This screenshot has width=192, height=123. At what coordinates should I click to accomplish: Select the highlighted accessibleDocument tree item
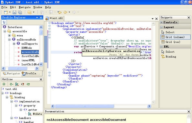(30, 52)
